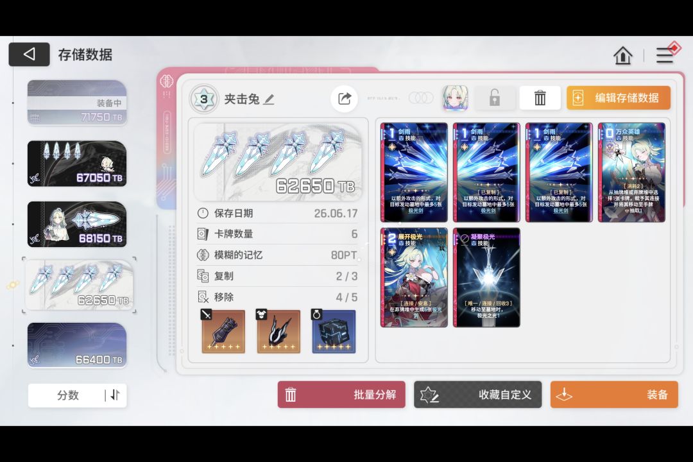Screen dimensions: 693x462
Task: Click the plus-card icon on 编辑存储数据
Action: 577,98
